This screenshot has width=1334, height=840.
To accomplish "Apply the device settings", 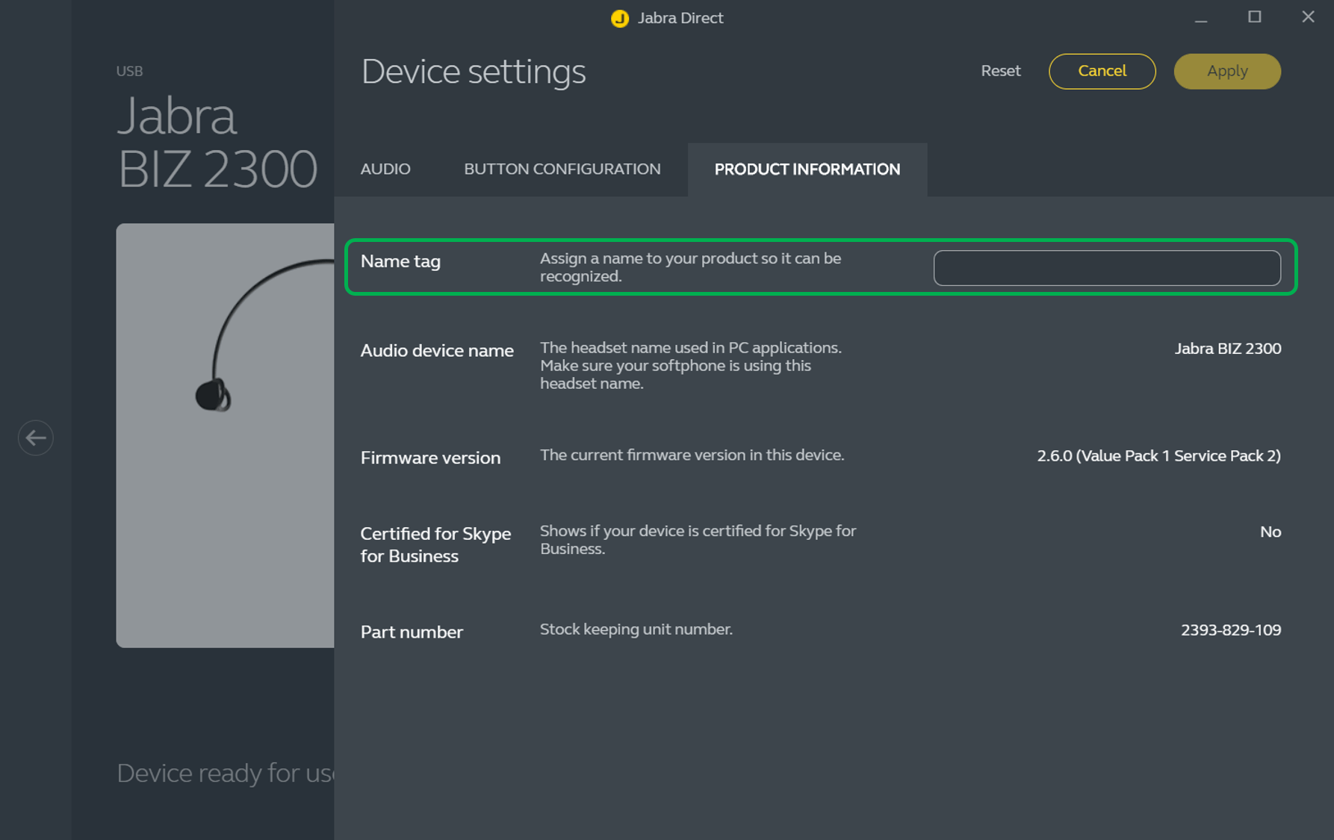I will coord(1226,72).
